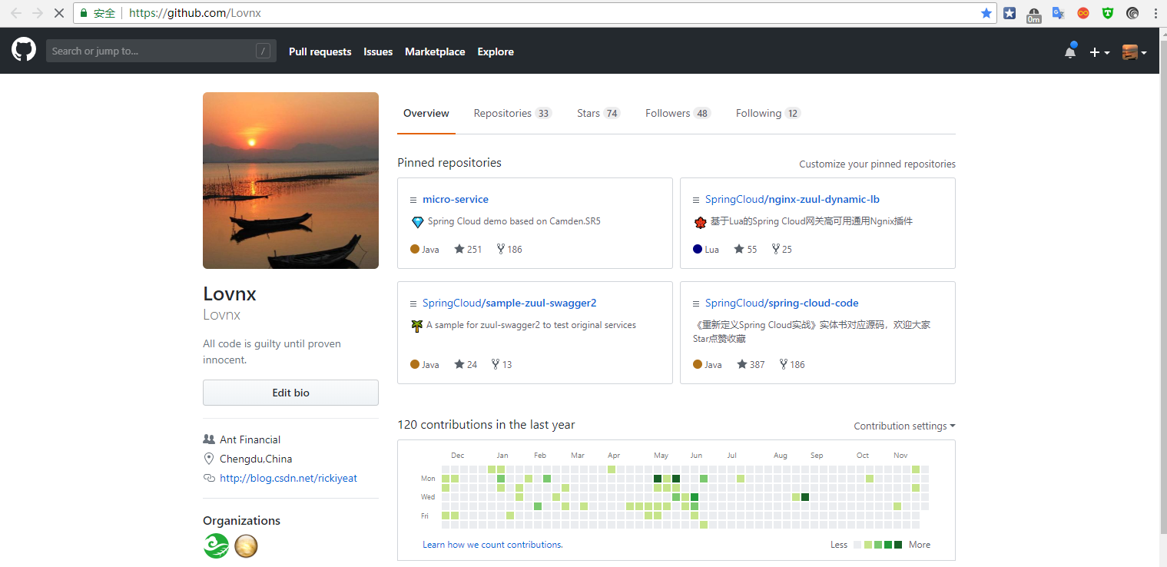Click the slash shortcut hint in search box

coord(264,51)
